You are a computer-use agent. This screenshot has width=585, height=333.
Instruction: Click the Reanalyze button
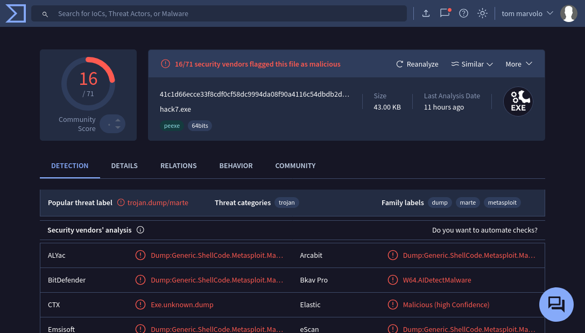tap(417, 64)
